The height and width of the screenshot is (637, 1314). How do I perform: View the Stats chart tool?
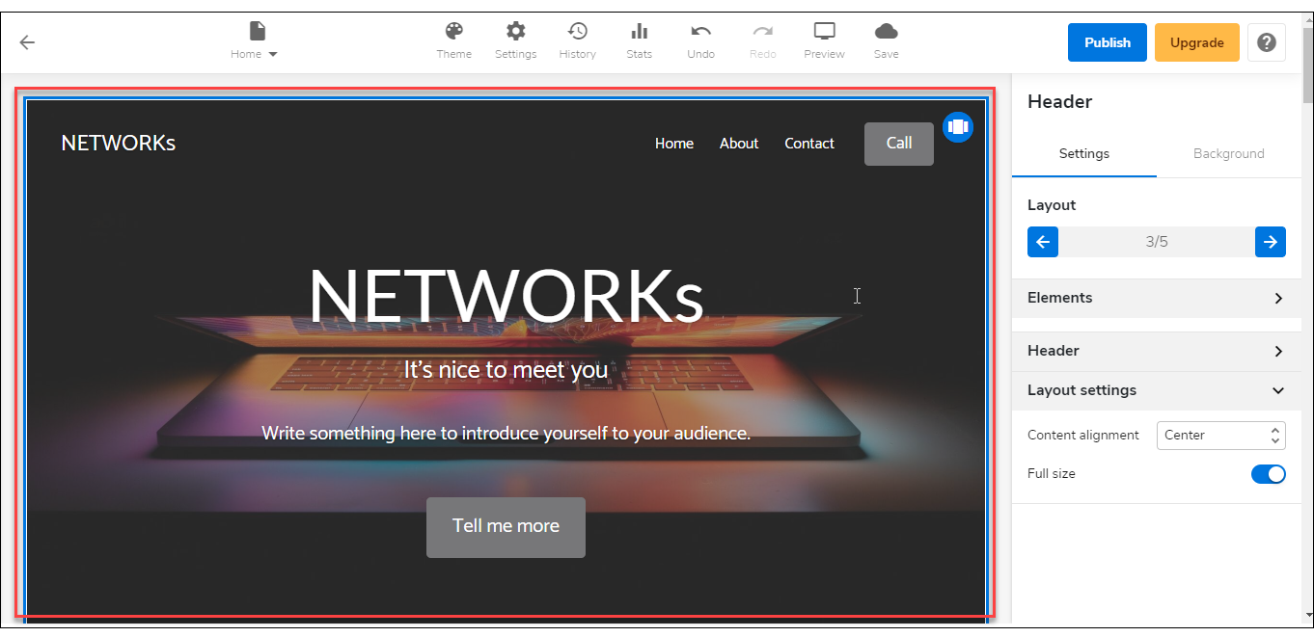pyautogui.click(x=639, y=41)
